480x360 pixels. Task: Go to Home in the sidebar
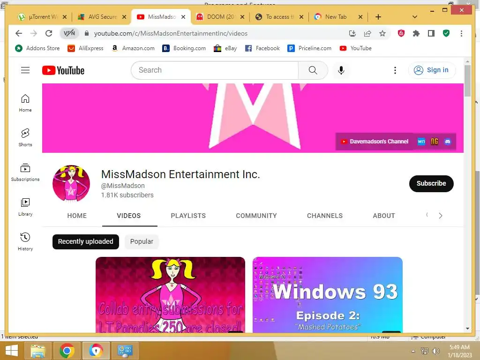tap(25, 103)
